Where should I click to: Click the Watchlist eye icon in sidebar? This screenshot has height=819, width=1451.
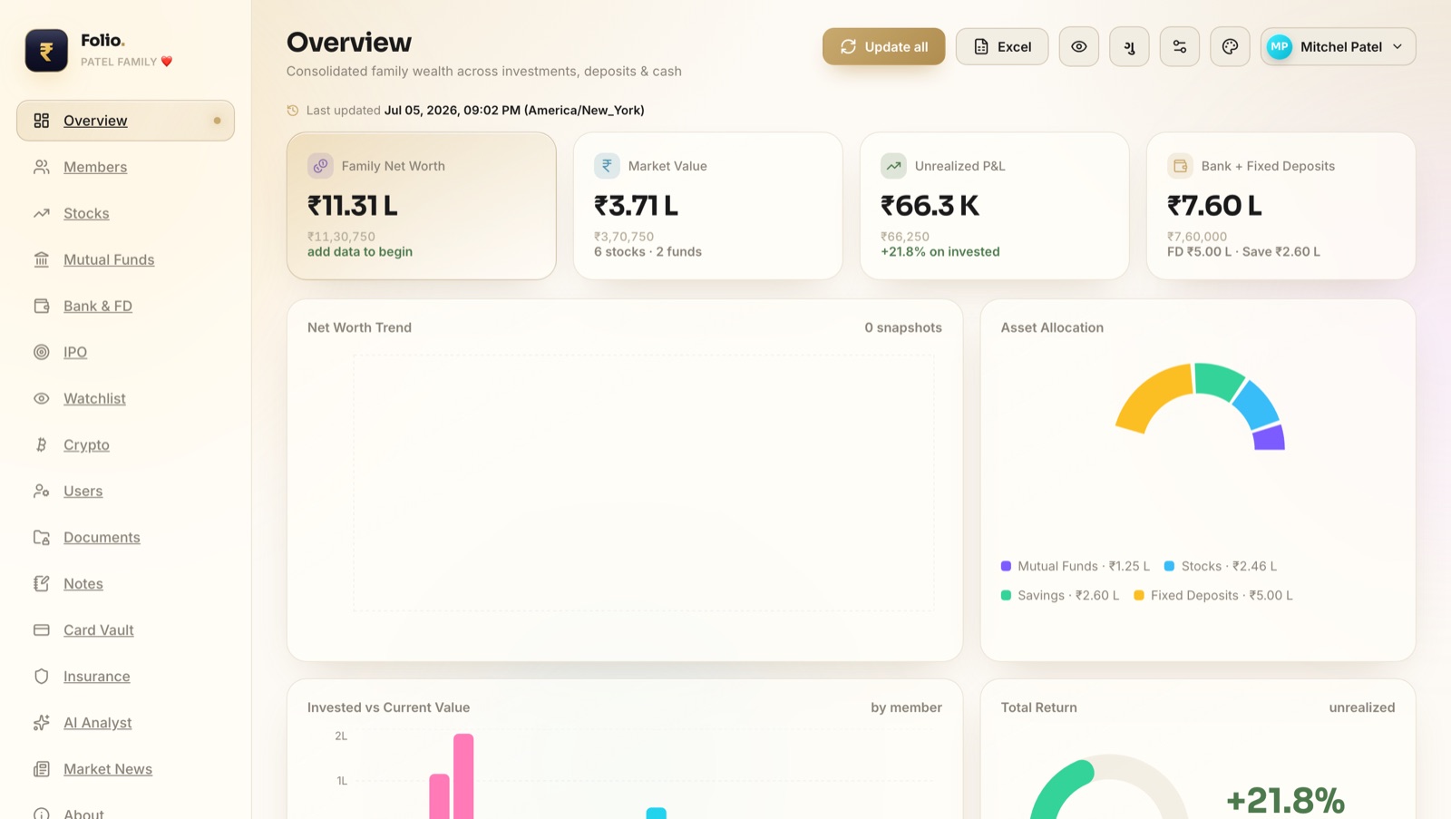tap(42, 398)
